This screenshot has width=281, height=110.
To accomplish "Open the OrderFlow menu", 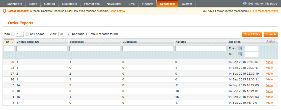I will click(x=167, y=4).
